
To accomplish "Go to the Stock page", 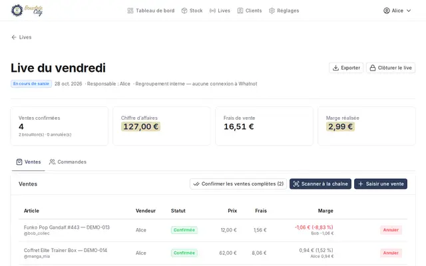I will [192, 11].
